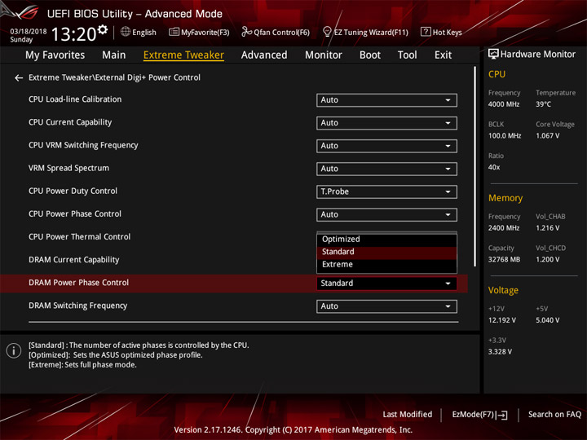Go to the Exit tab
This screenshot has height=440, width=587.
click(x=444, y=55)
